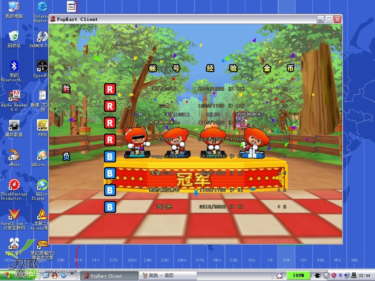The height and width of the screenshot is (281, 375).
Task: Click experience value 4020/4900
Action: point(213,173)
